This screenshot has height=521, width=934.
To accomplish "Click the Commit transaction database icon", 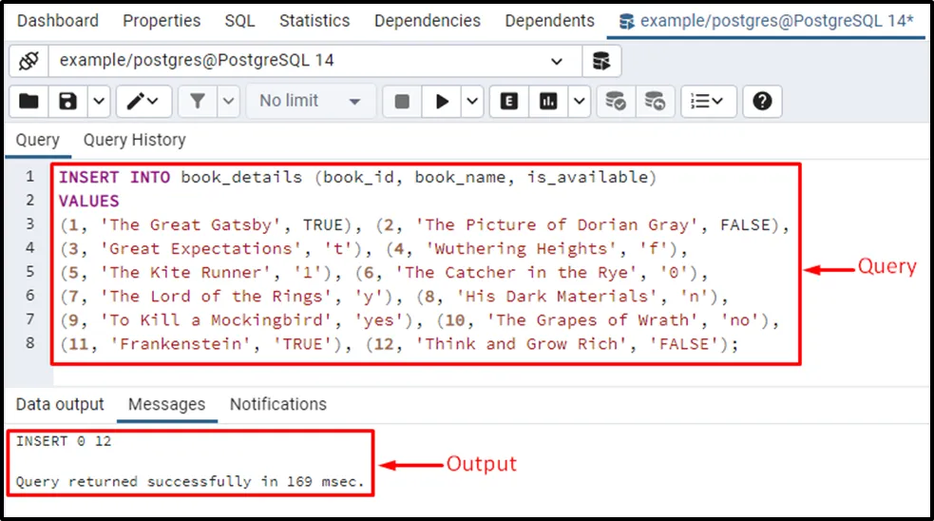I will tap(616, 101).
